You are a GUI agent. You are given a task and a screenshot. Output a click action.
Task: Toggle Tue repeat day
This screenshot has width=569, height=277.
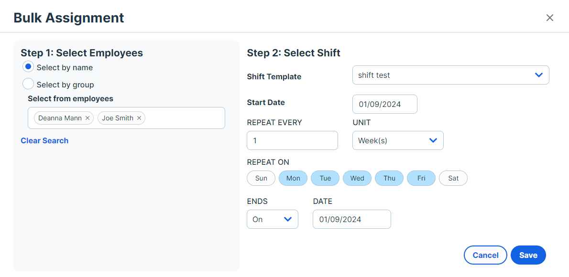pos(325,179)
